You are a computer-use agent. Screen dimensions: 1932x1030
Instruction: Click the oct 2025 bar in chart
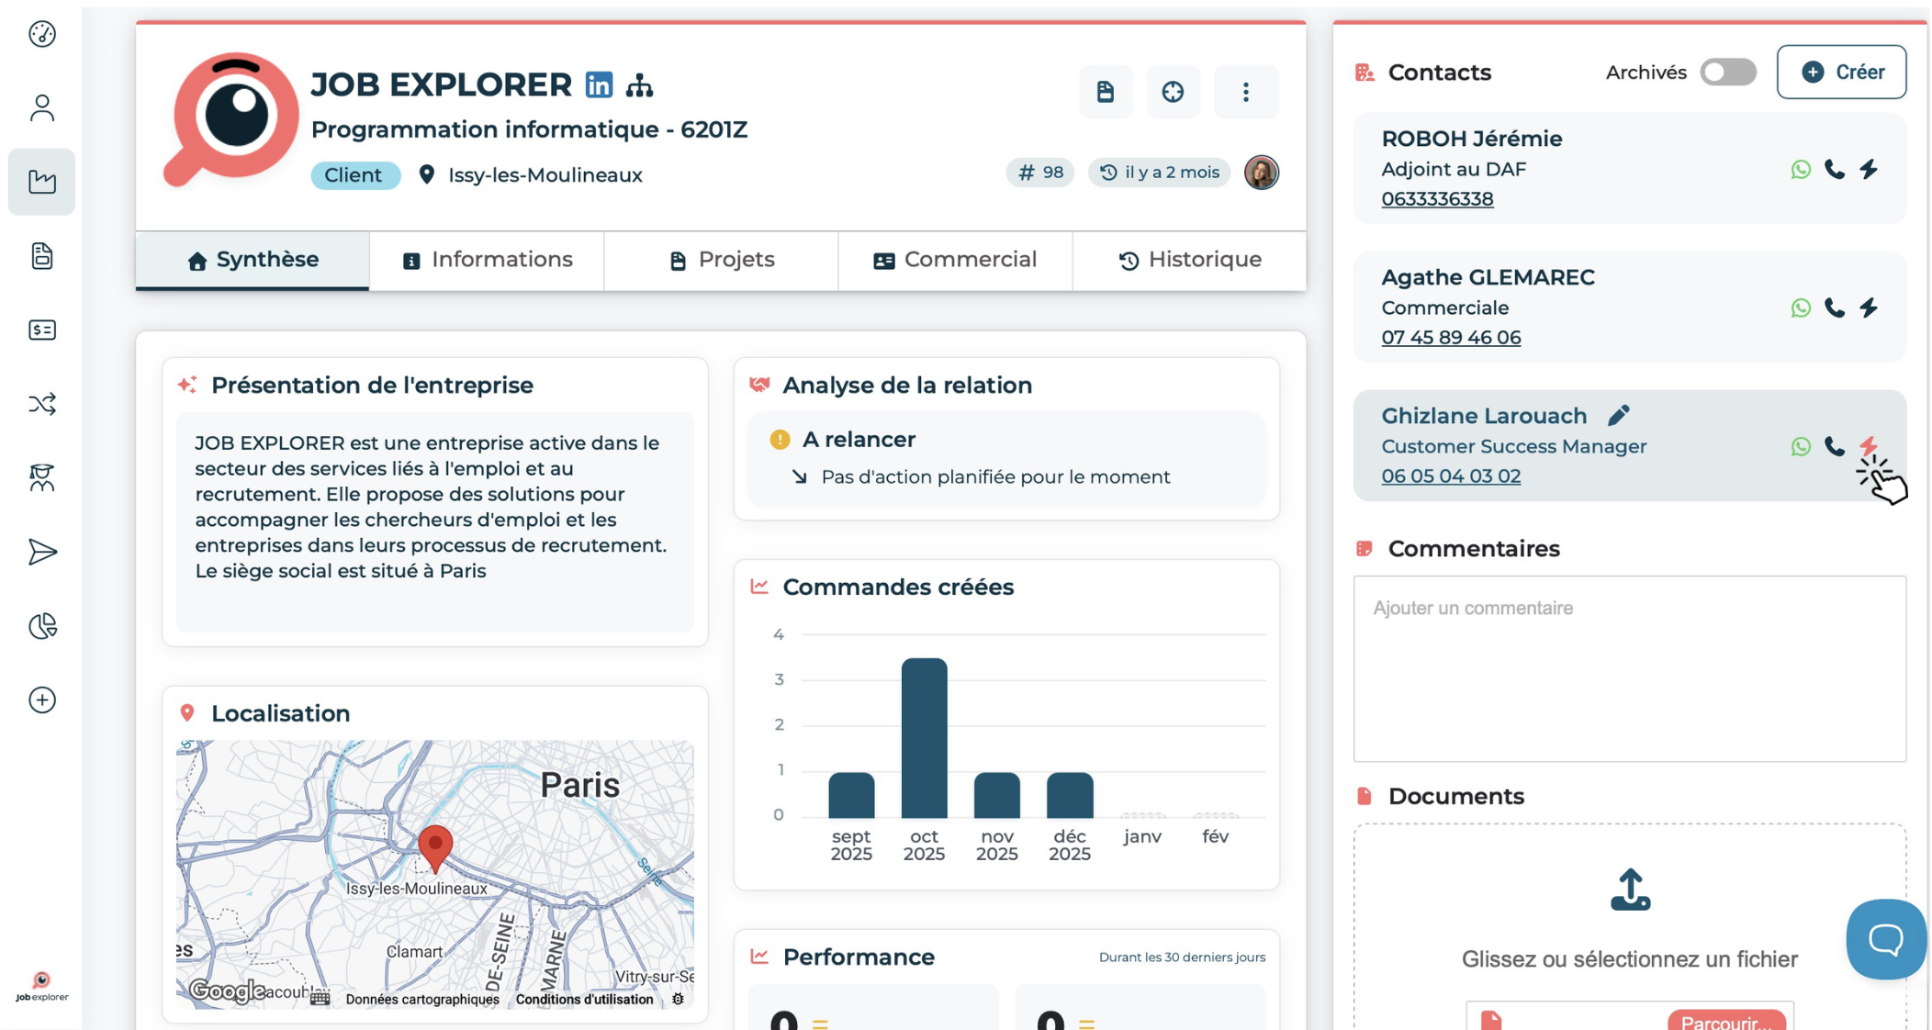click(924, 737)
